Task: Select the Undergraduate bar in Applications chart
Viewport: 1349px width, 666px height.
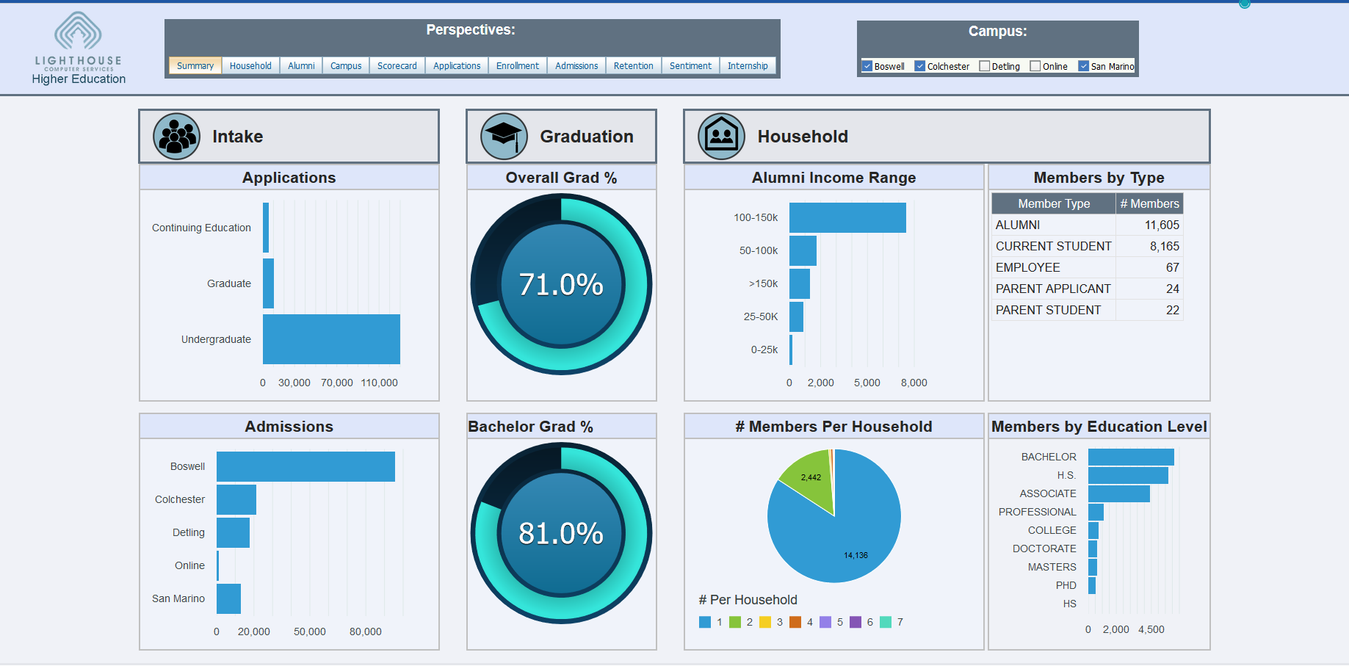Action: pyautogui.click(x=331, y=339)
